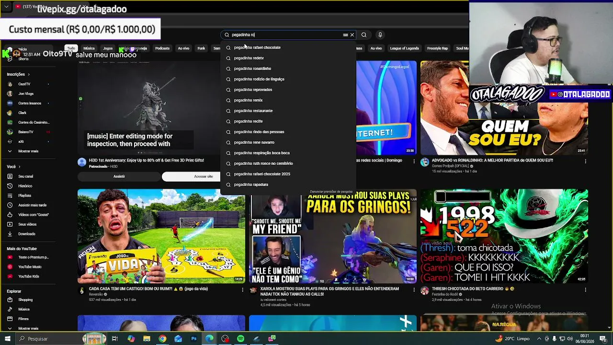Open 'Seu canal' icon in sidebar

[x=10, y=176]
